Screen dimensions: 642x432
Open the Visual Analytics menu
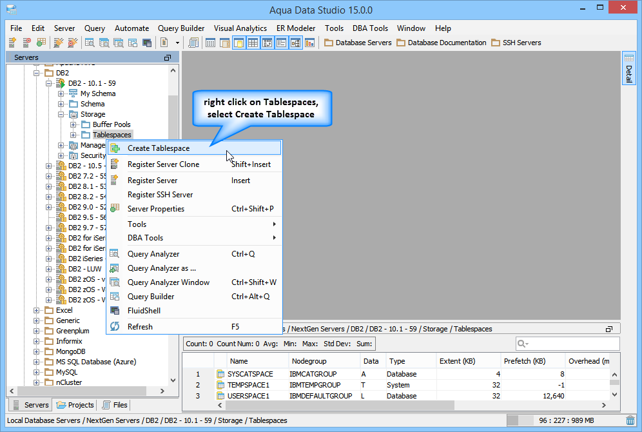pos(240,28)
